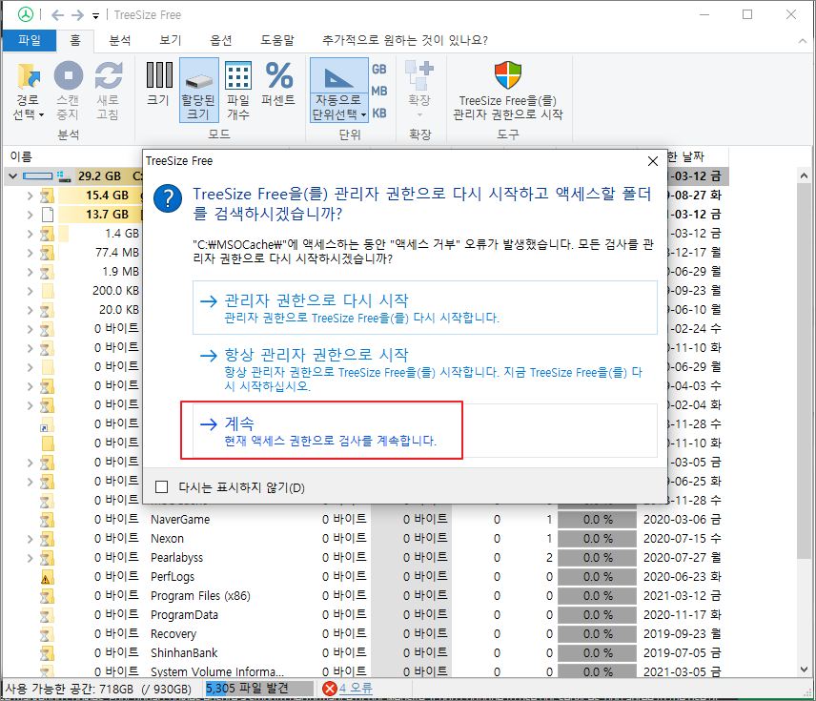Click the 5,305 파일 발견 progress indicator
This screenshot has width=816, height=701.
pyautogui.click(x=259, y=689)
